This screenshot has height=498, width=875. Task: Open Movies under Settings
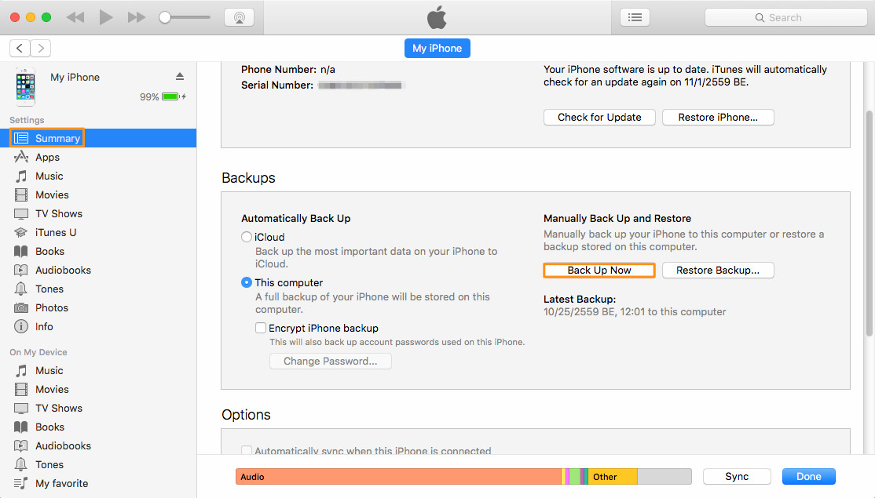click(x=52, y=195)
